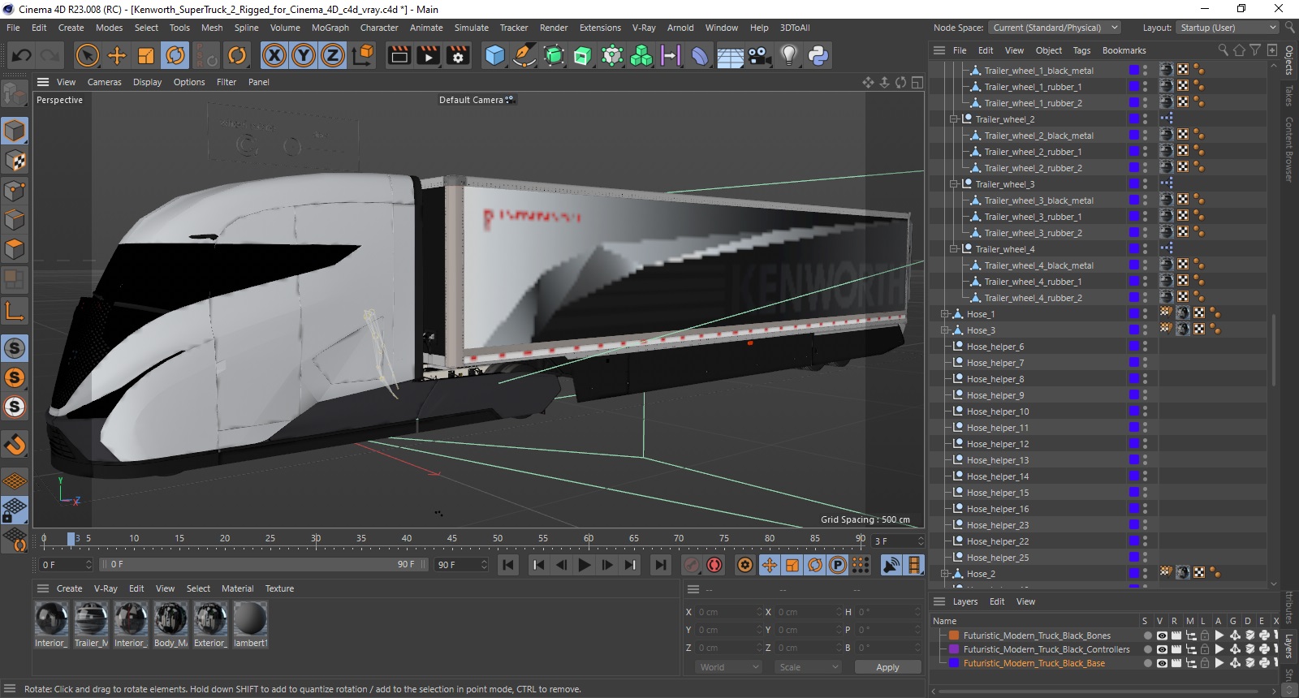This screenshot has width=1299, height=698.
Task: Select Trailer_wheel_3_rubber_1 object
Action: (1033, 217)
